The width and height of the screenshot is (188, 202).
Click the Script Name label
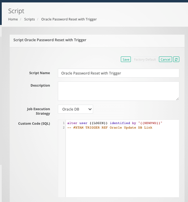(x=39, y=73)
